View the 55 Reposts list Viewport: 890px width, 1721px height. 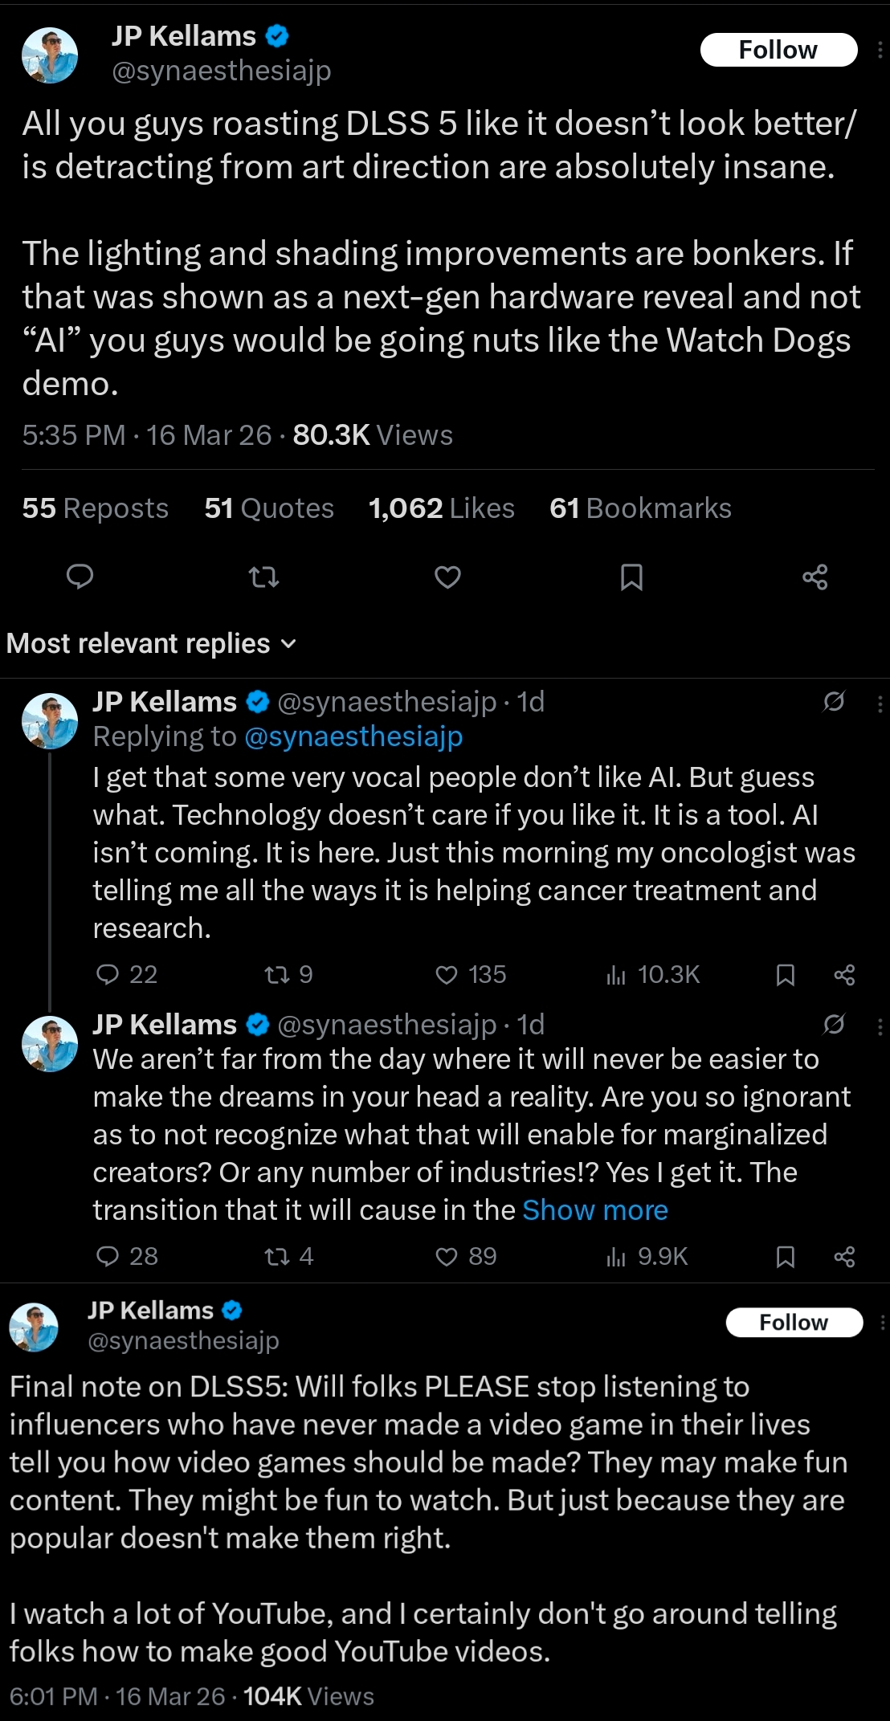point(95,508)
